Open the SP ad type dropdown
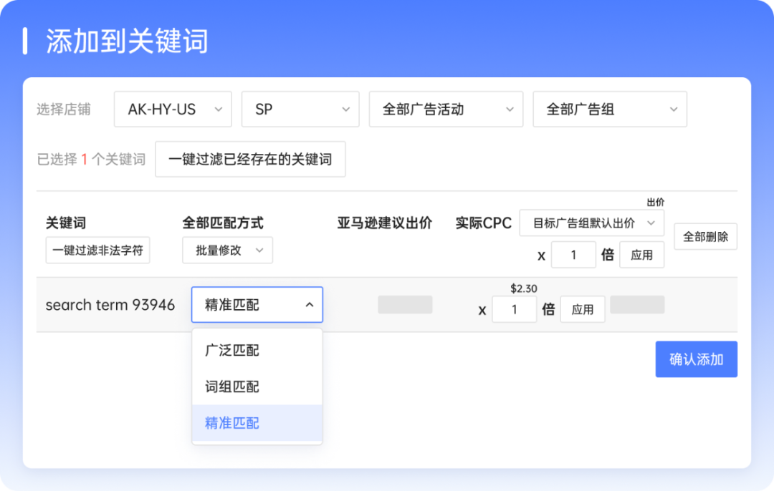 click(300, 109)
